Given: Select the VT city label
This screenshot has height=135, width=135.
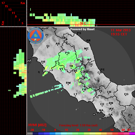Looking at the screenshot, I should click(x=61, y=69).
